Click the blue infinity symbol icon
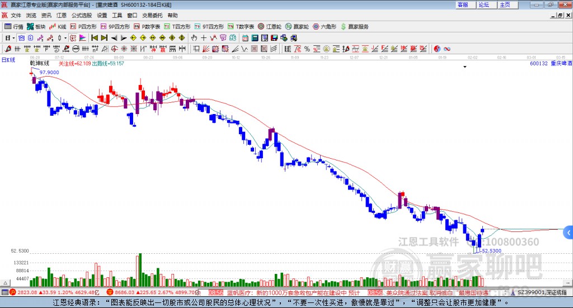 click(x=447, y=49)
